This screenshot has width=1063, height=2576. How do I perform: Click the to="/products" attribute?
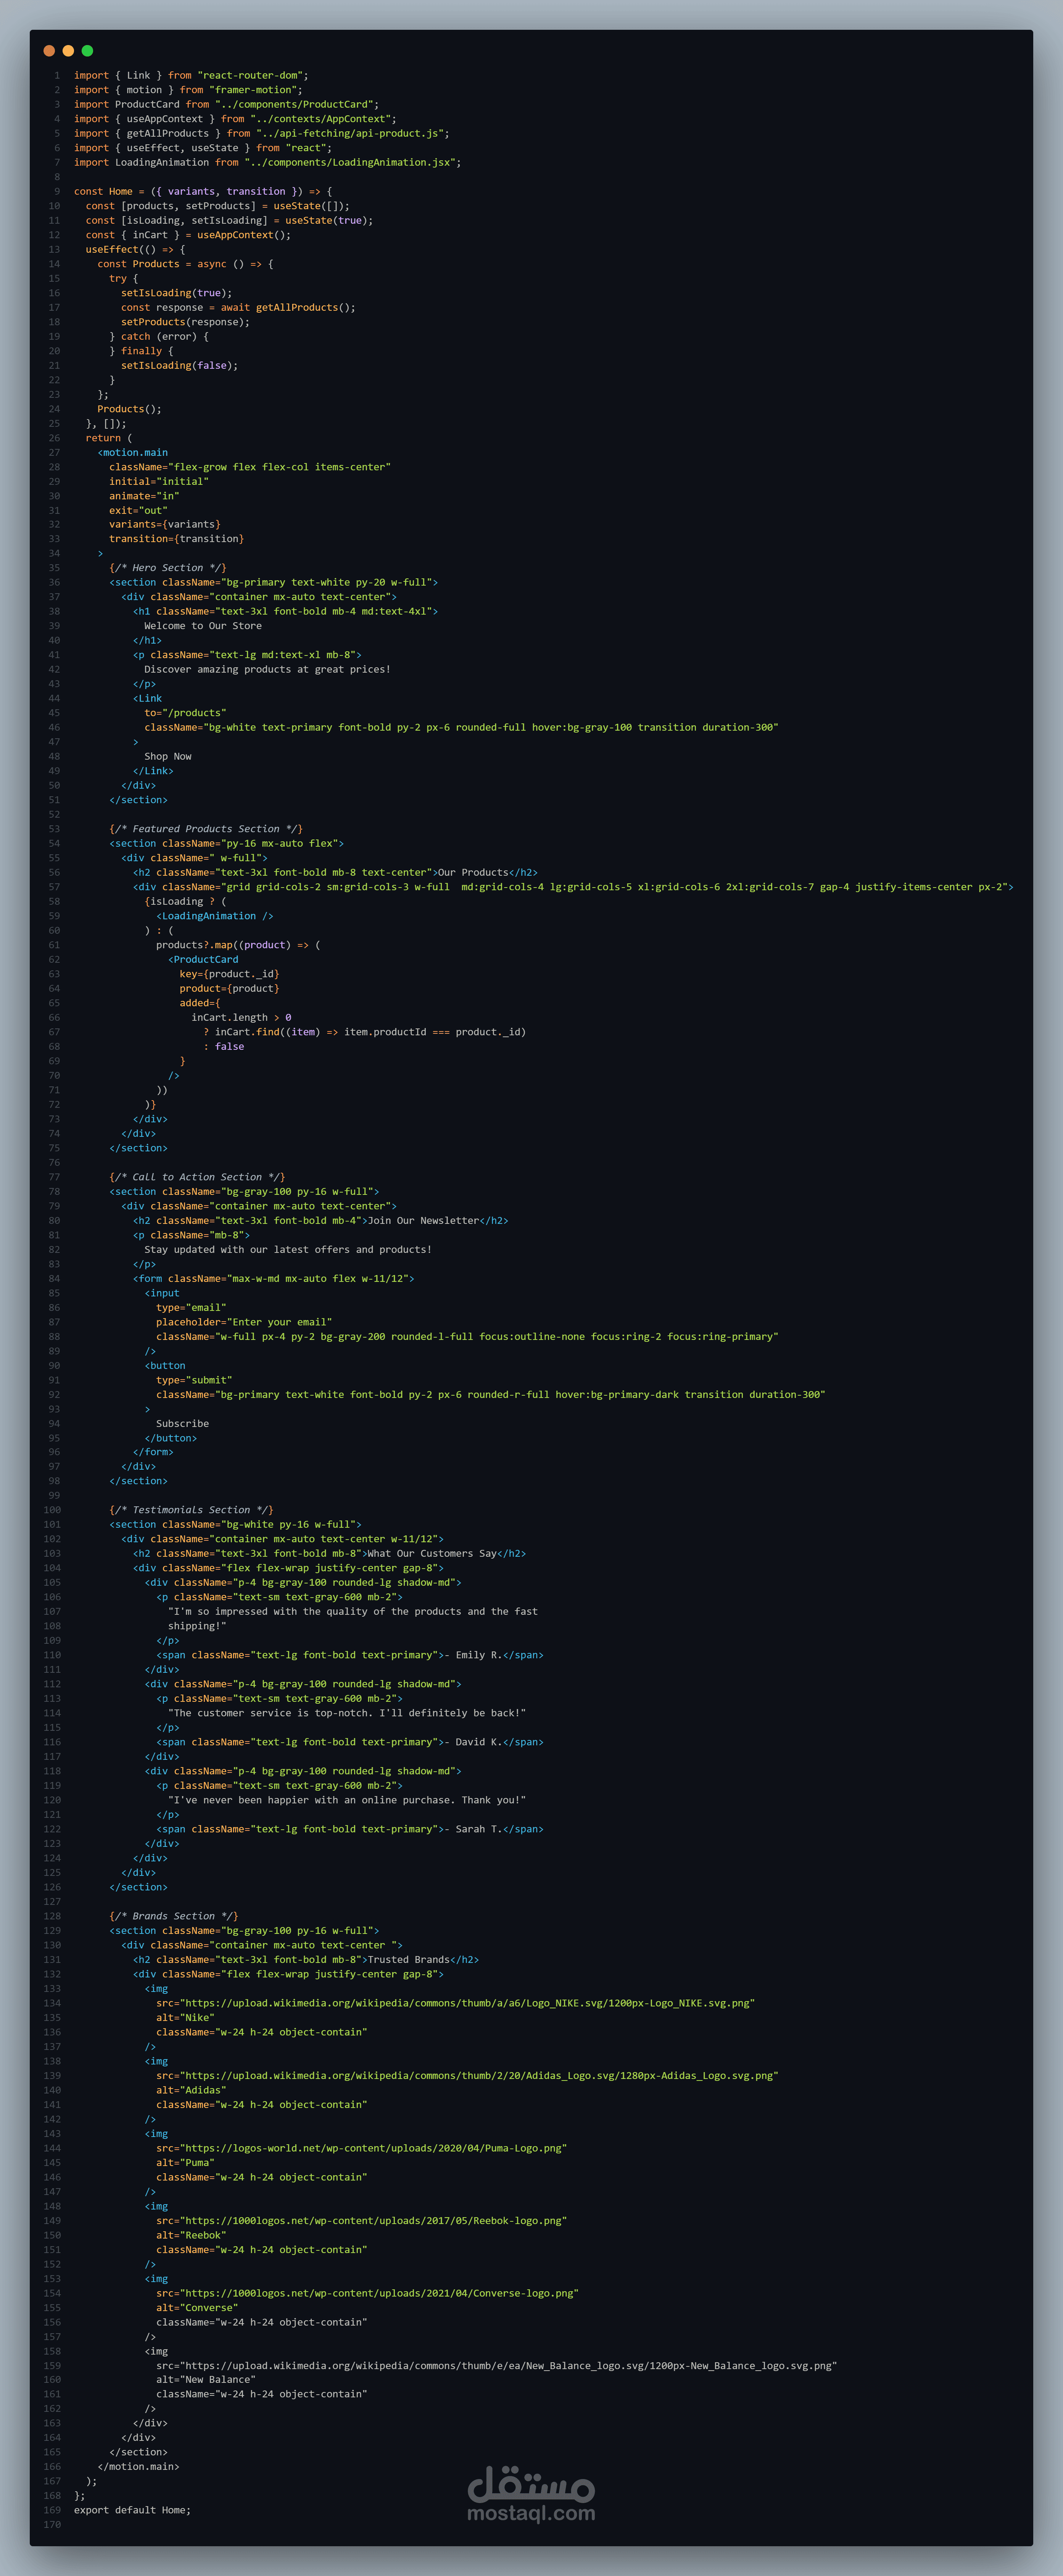[186, 713]
